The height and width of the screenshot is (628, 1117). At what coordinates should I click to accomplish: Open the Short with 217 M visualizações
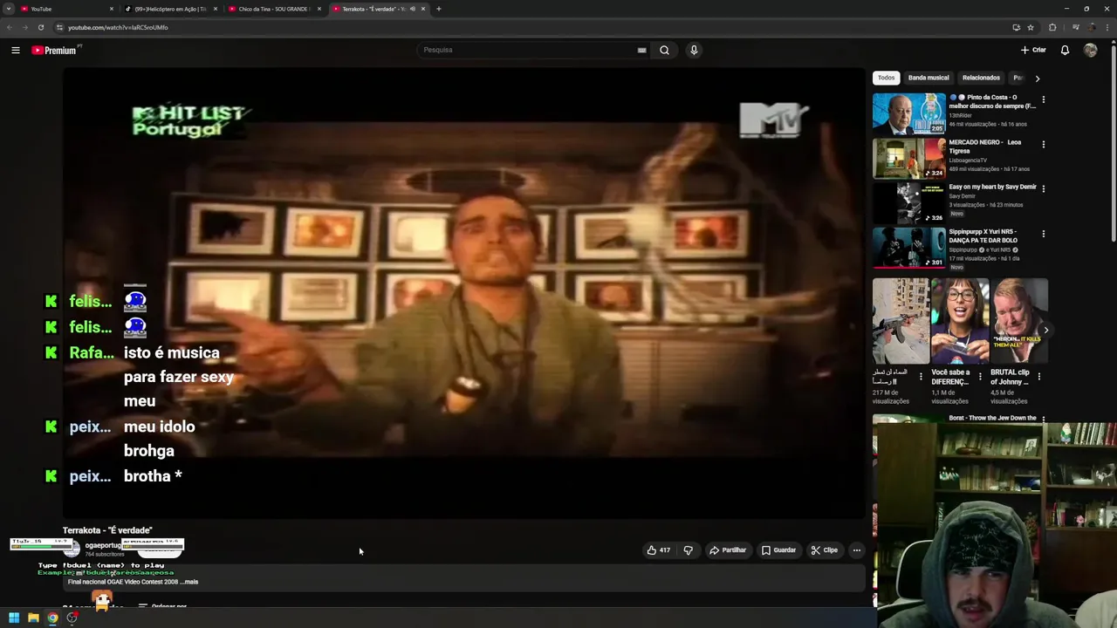coord(901,321)
